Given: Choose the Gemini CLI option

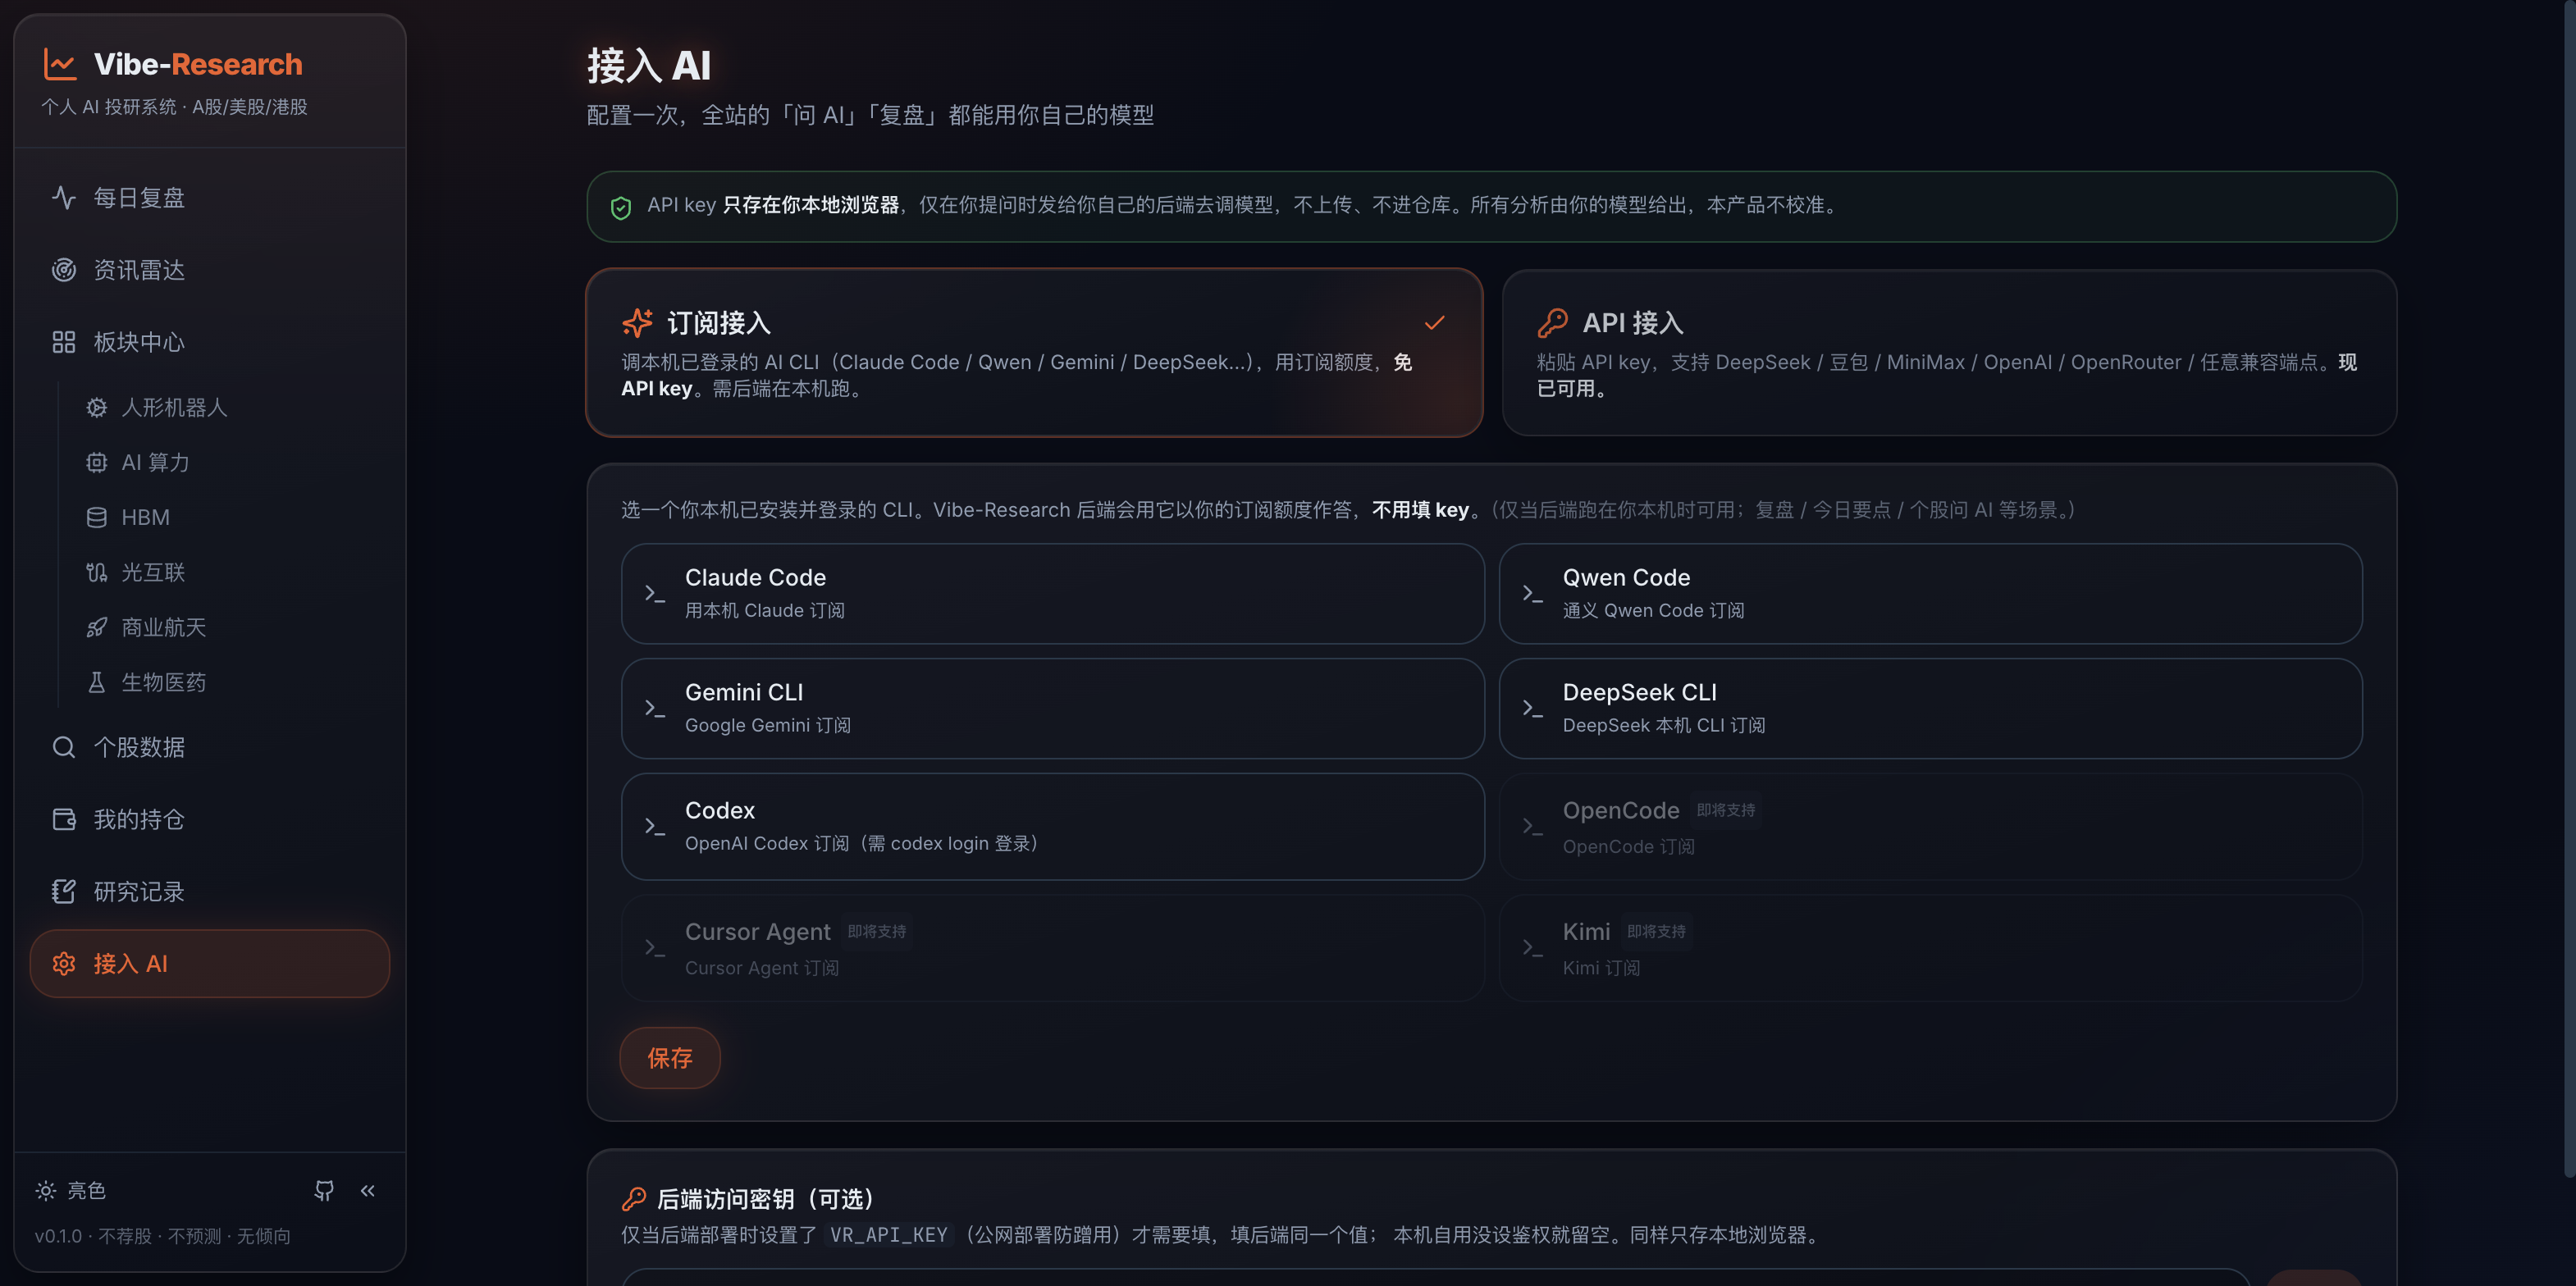Looking at the screenshot, I should point(1052,709).
